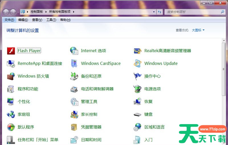Viewport: 228px width, 145px height.
Task: Click the Internet 选项 globe icon
Action: pyautogui.click(x=74, y=51)
